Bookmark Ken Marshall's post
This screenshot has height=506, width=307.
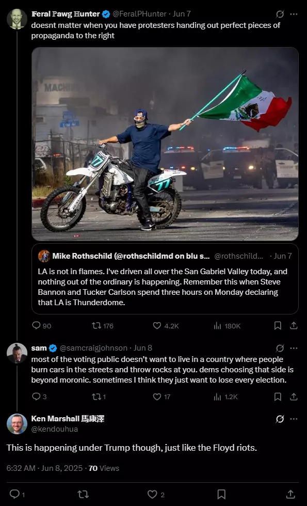click(221, 494)
